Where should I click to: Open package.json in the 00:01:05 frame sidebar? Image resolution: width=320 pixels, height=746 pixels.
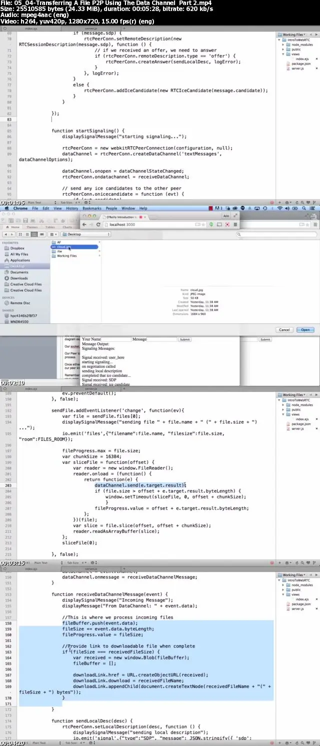(x=301, y=64)
